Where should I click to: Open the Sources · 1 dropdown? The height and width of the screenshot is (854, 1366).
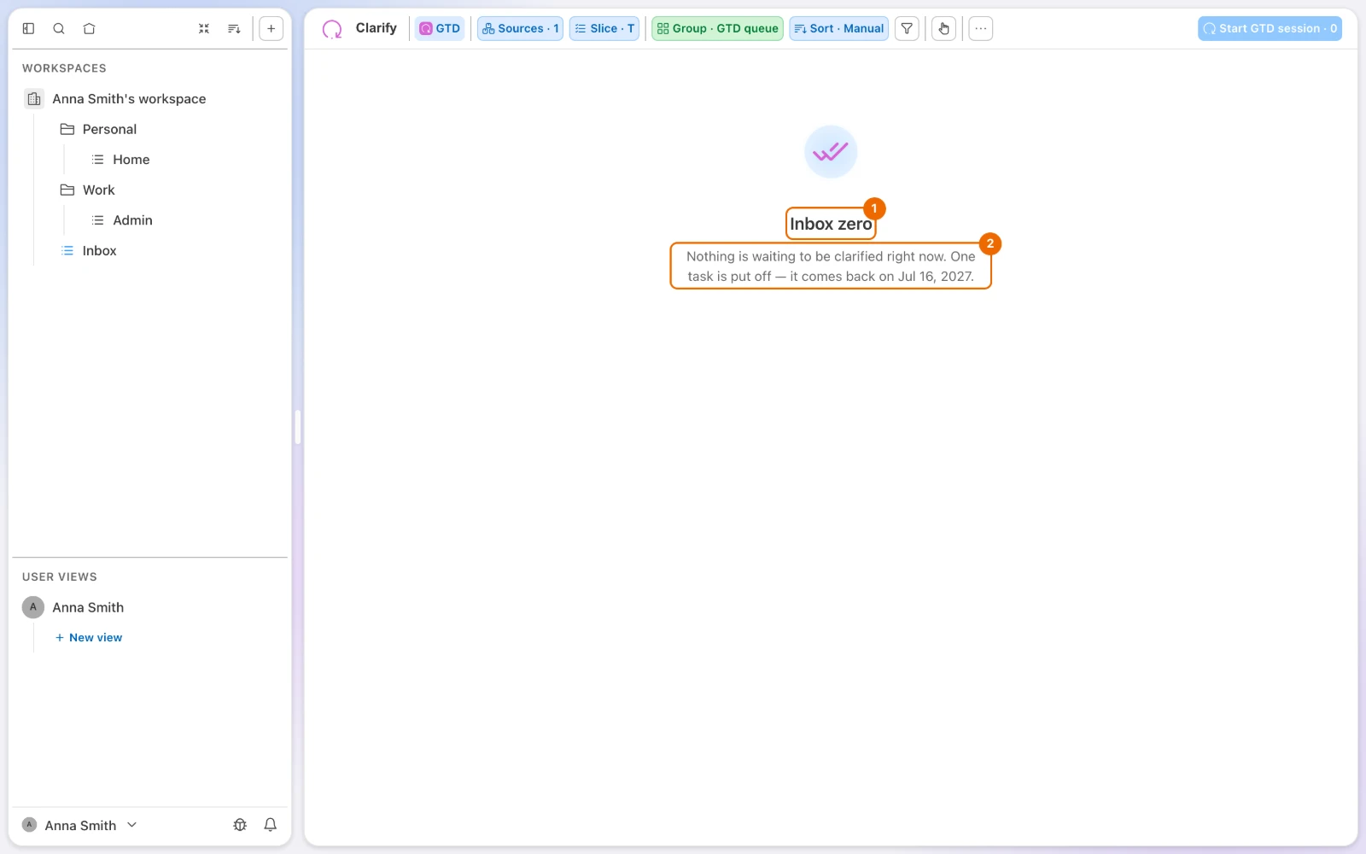520,28
